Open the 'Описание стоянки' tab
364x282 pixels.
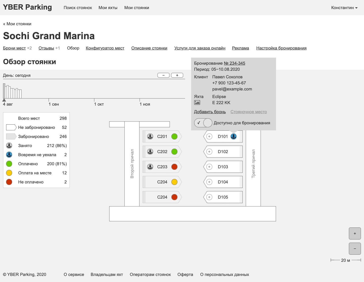tap(149, 48)
